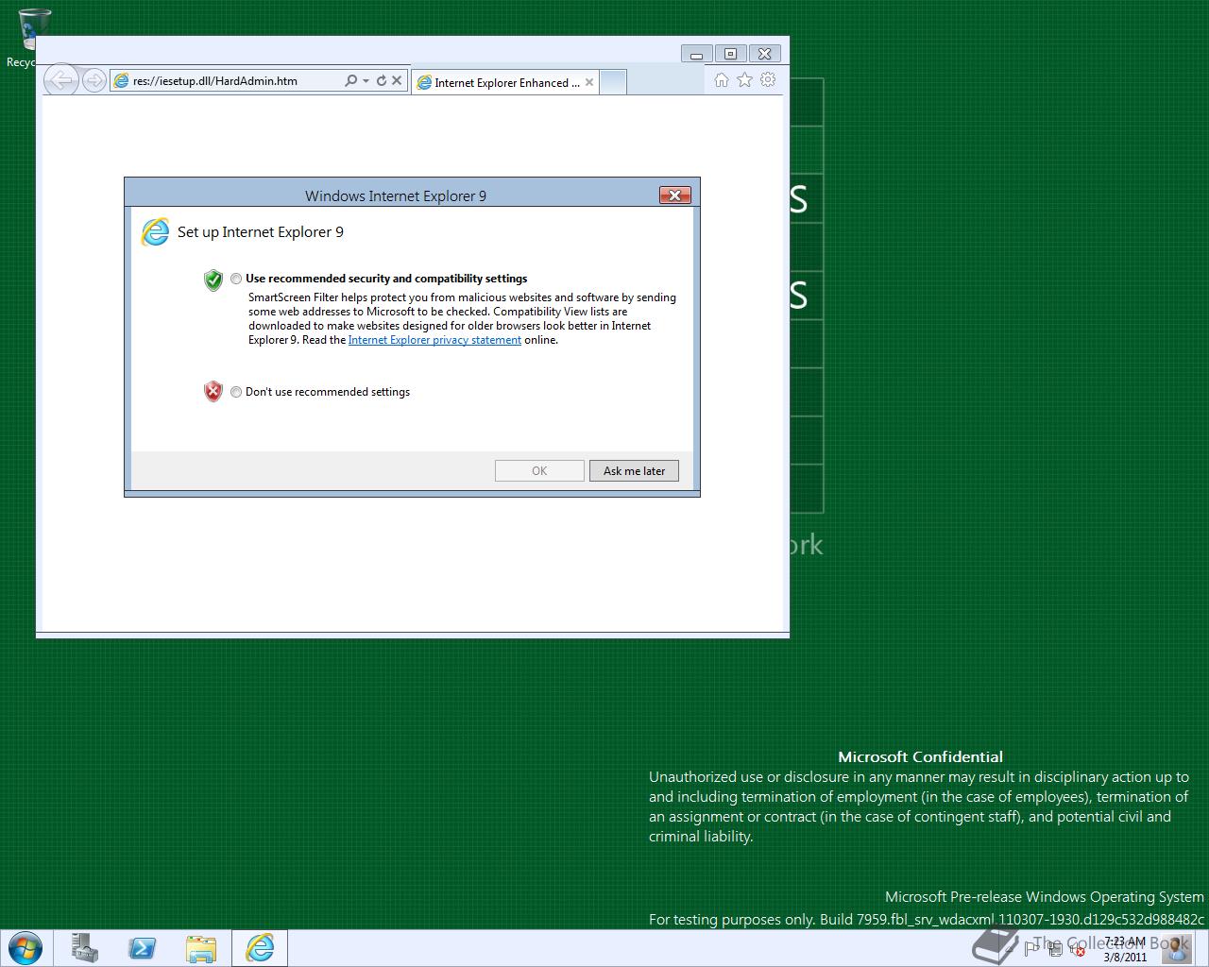Open the Recycle Bin desktop icon
This screenshot has width=1209, height=967.
pyautogui.click(x=33, y=38)
